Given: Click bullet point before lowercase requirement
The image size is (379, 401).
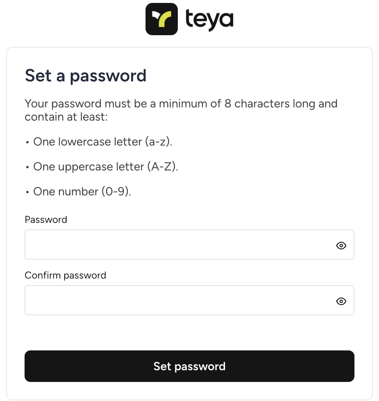Looking at the screenshot, I should coord(27,143).
